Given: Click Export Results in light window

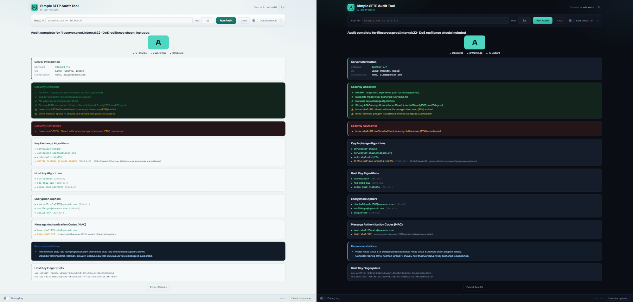Looking at the screenshot, I should click(158, 287).
